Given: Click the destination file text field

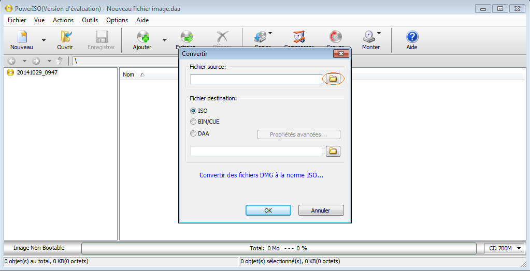Looking at the screenshot, I should tap(256, 151).
